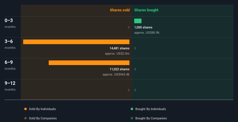This screenshot has width=238, height=122.
Task: Click the zero sold value in 9–12 months row
Action: point(129,90)
